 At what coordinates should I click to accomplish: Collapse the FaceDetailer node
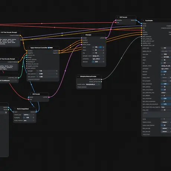click(x=143, y=20)
